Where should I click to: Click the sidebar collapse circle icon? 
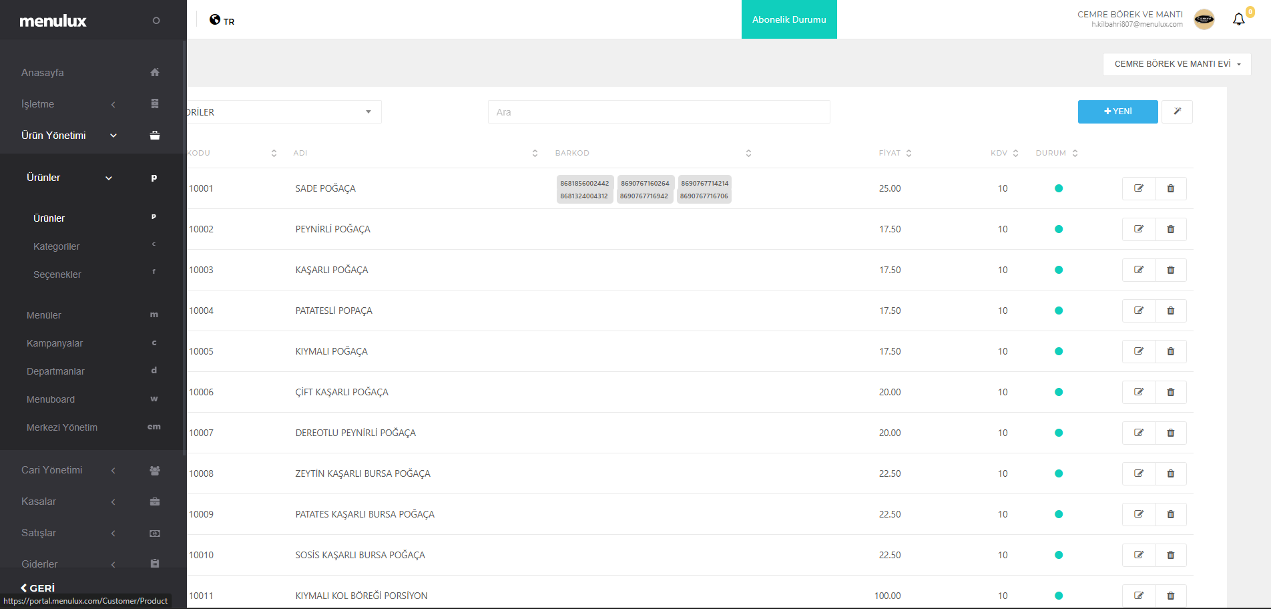[x=156, y=21]
